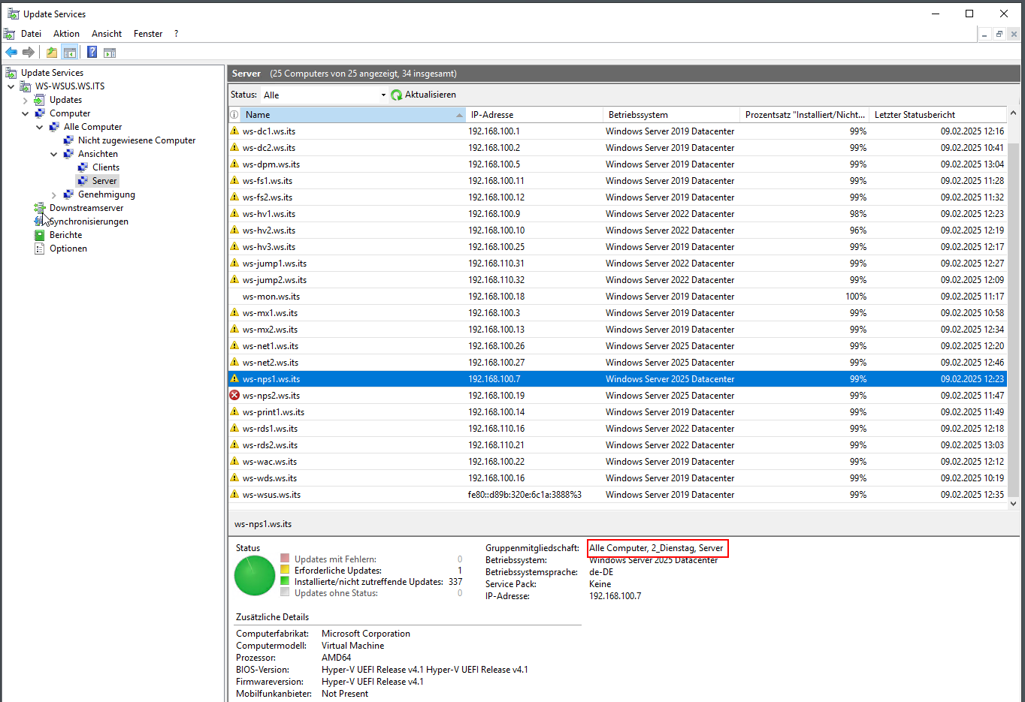Expand the Updates tree node
The width and height of the screenshot is (1025, 702).
(x=25, y=100)
